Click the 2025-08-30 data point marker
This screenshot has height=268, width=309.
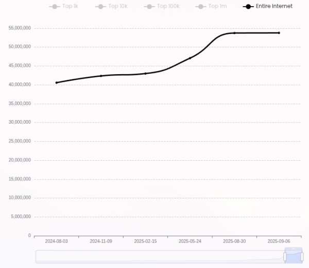point(234,33)
